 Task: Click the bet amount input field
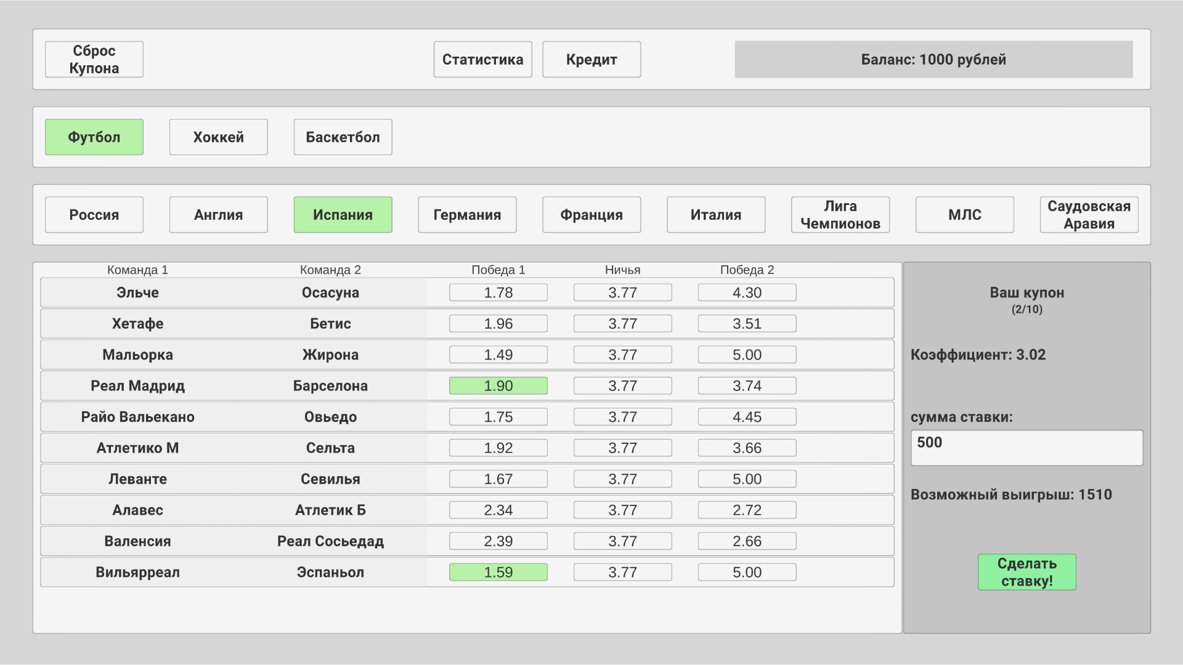(1026, 448)
